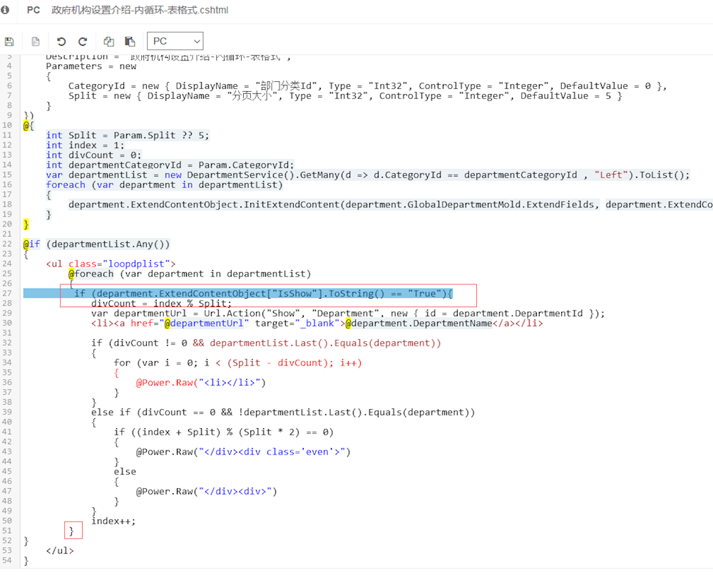
Task: Click the closing brace boxed on line 51
Action: [x=71, y=531]
